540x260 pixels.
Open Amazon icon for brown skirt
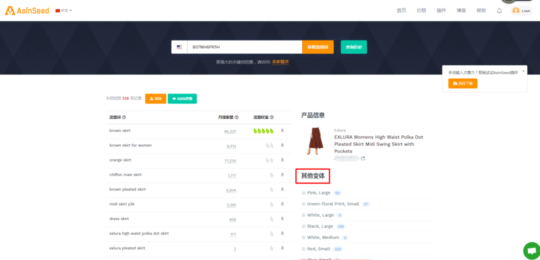tap(282, 131)
